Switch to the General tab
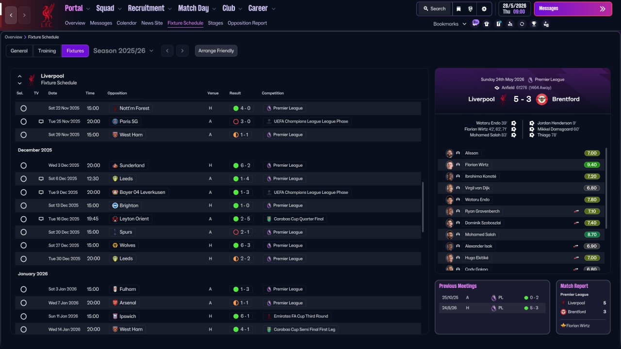The height and width of the screenshot is (349, 621). [x=19, y=51]
